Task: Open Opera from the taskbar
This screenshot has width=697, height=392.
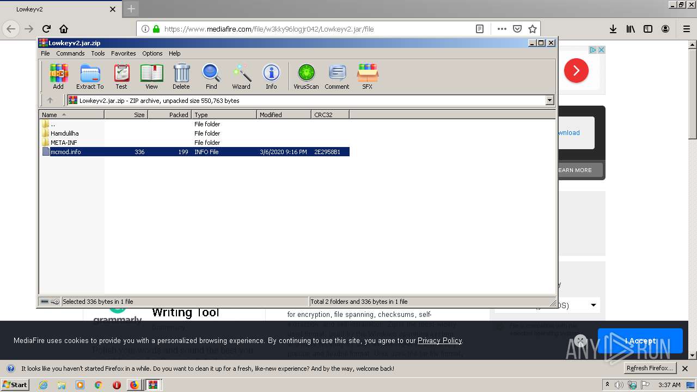Action: [x=117, y=385]
